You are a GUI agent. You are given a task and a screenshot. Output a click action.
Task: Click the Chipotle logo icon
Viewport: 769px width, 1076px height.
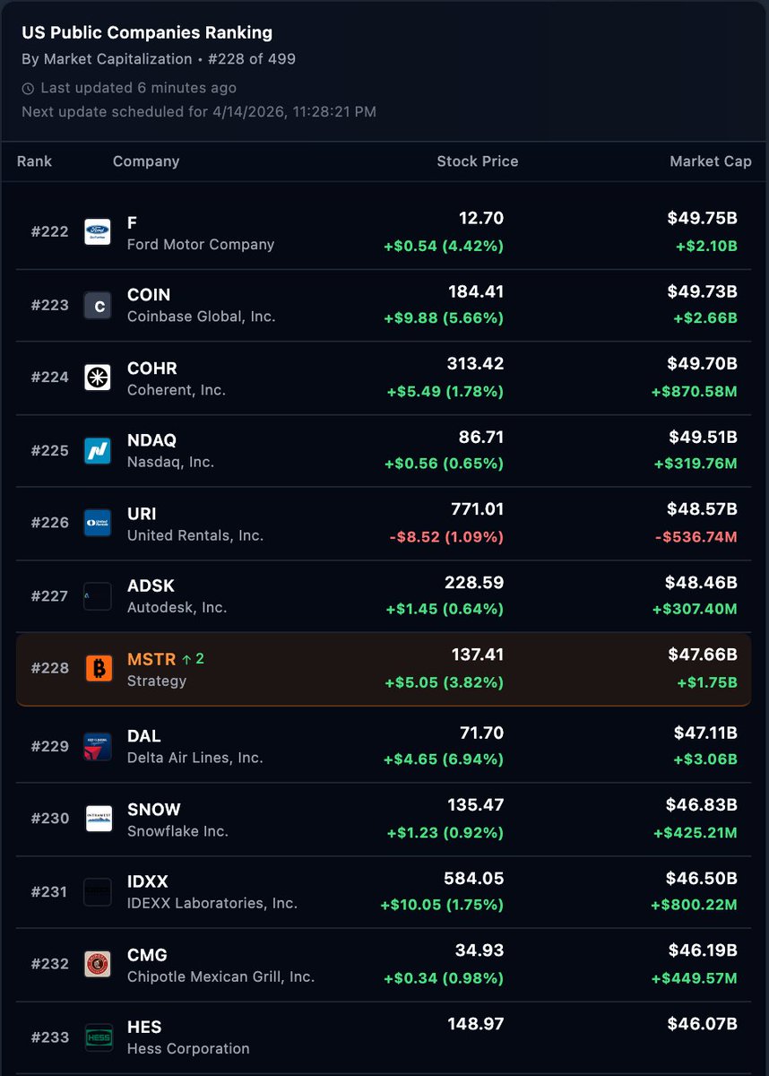[x=98, y=964]
